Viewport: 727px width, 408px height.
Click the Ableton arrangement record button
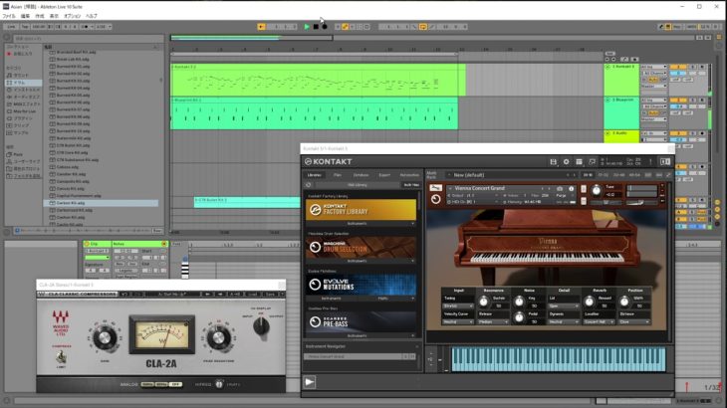point(325,27)
